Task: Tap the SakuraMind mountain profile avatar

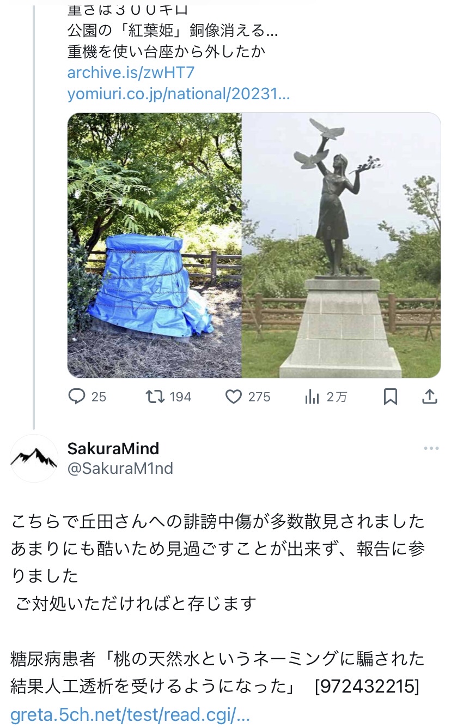Action: (x=34, y=458)
